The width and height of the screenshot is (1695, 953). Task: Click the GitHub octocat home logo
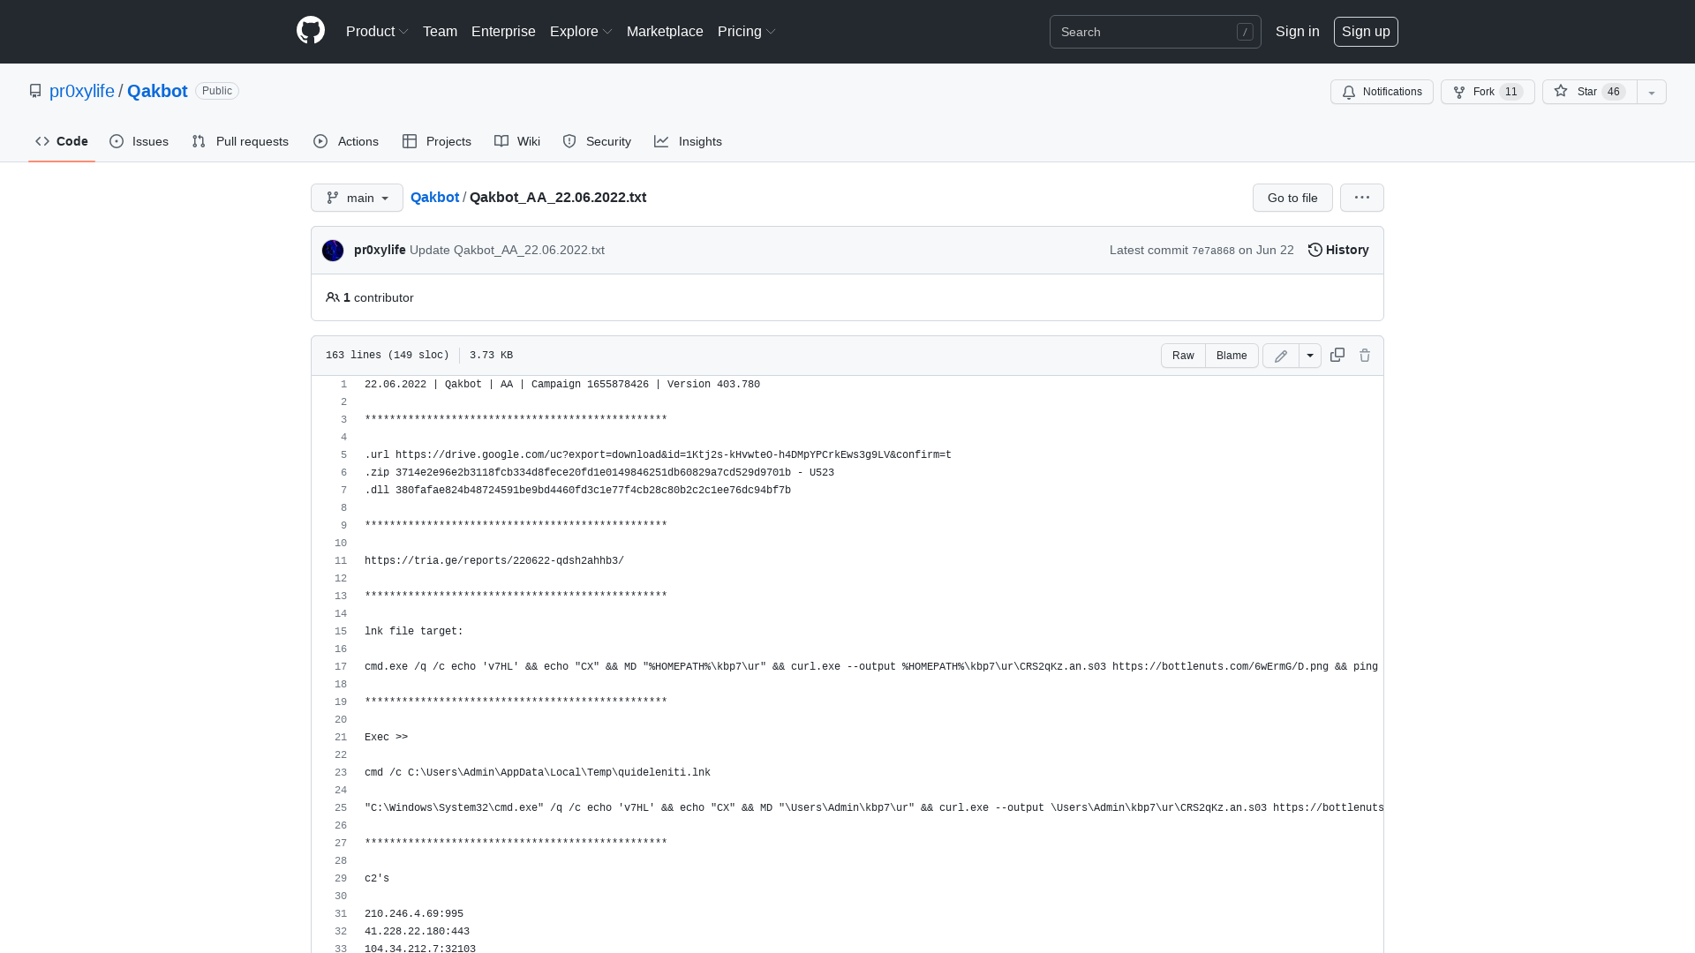pos(310,31)
